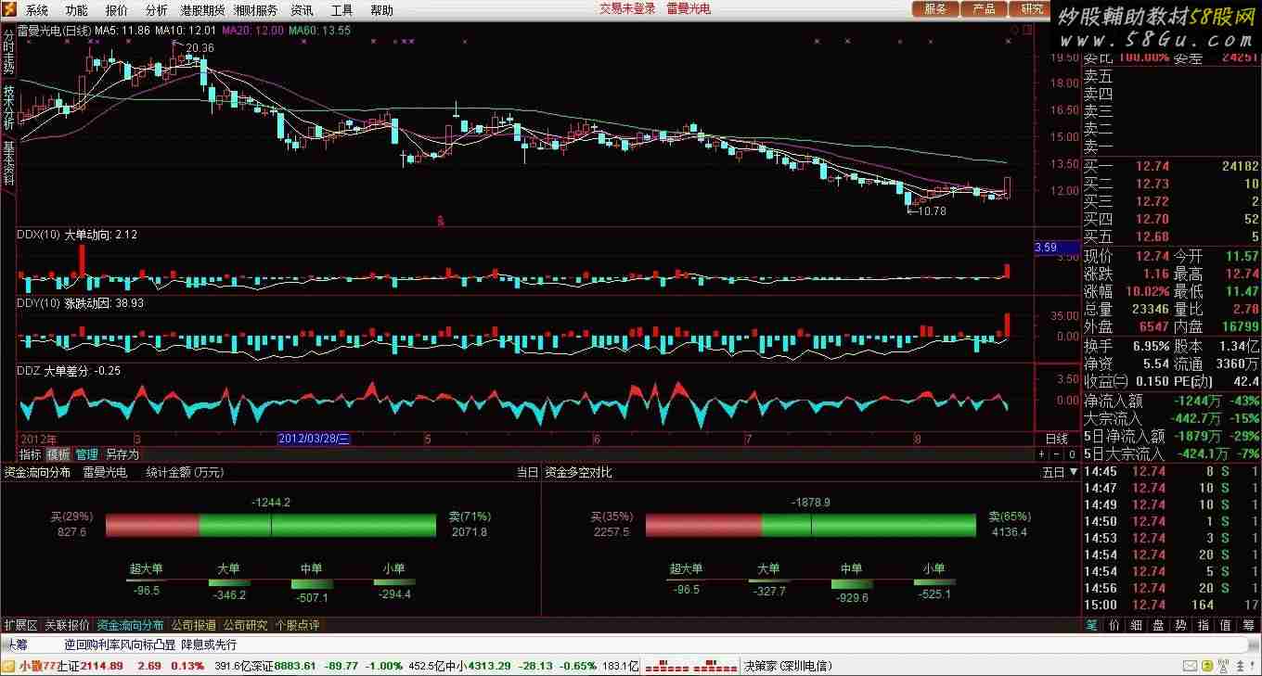The image size is (1262, 676).
Task: Open the 功能 menu
Action: [x=77, y=11]
